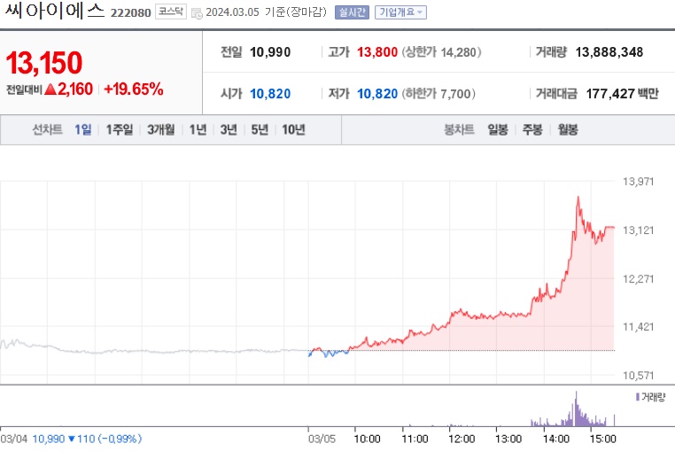Click the 실시간 real-time button
This screenshot has width=675, height=451.
[x=352, y=12]
